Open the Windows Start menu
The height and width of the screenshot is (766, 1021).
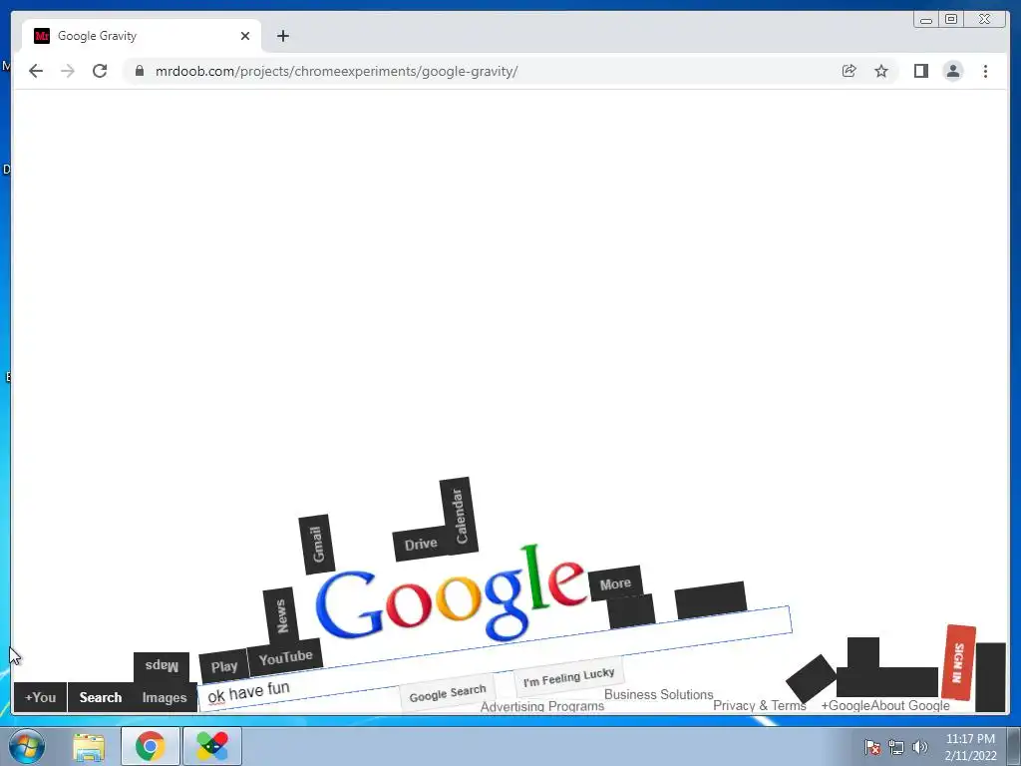click(x=27, y=746)
